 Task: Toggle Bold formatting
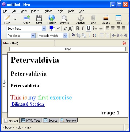pos(78,28)
